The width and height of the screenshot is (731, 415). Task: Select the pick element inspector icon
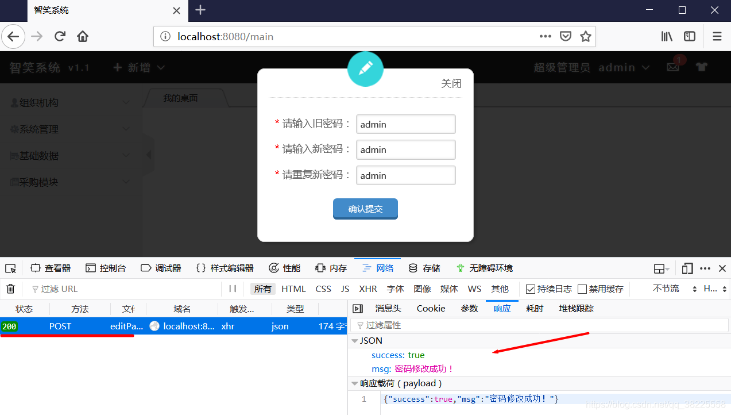click(x=10, y=268)
